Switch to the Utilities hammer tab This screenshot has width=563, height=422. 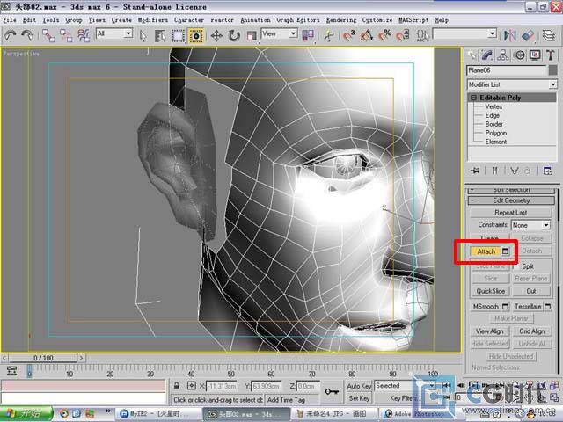[x=551, y=55]
